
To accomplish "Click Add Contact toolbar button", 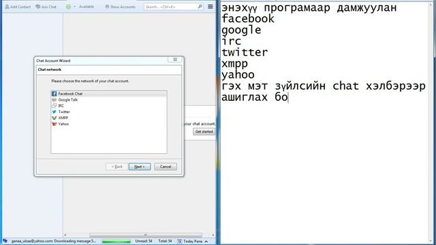I will pos(18,7).
